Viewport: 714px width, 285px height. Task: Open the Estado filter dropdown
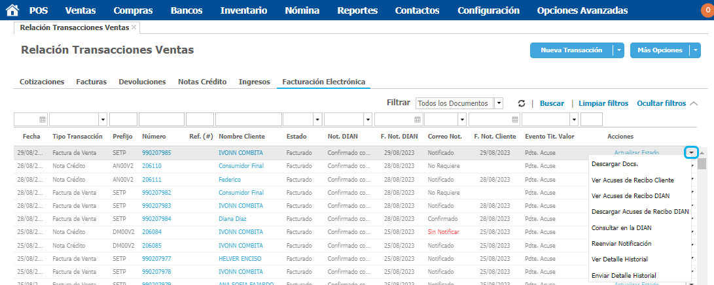coord(317,120)
